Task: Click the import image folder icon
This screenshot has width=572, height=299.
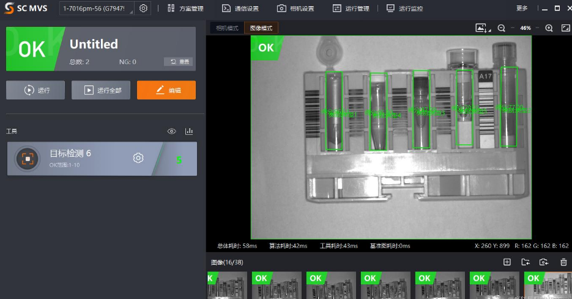Action: click(526, 262)
